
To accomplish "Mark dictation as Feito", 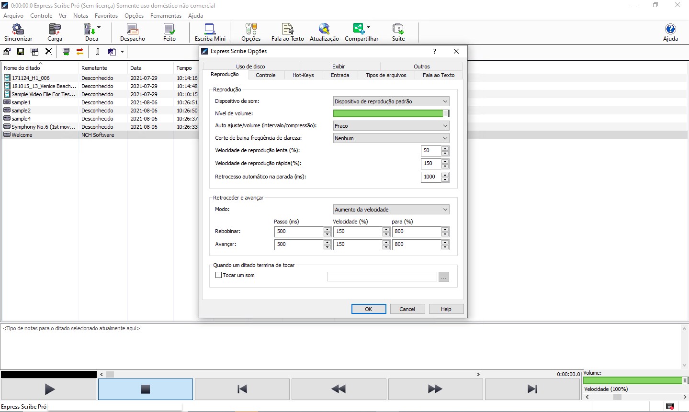I will 169,33.
